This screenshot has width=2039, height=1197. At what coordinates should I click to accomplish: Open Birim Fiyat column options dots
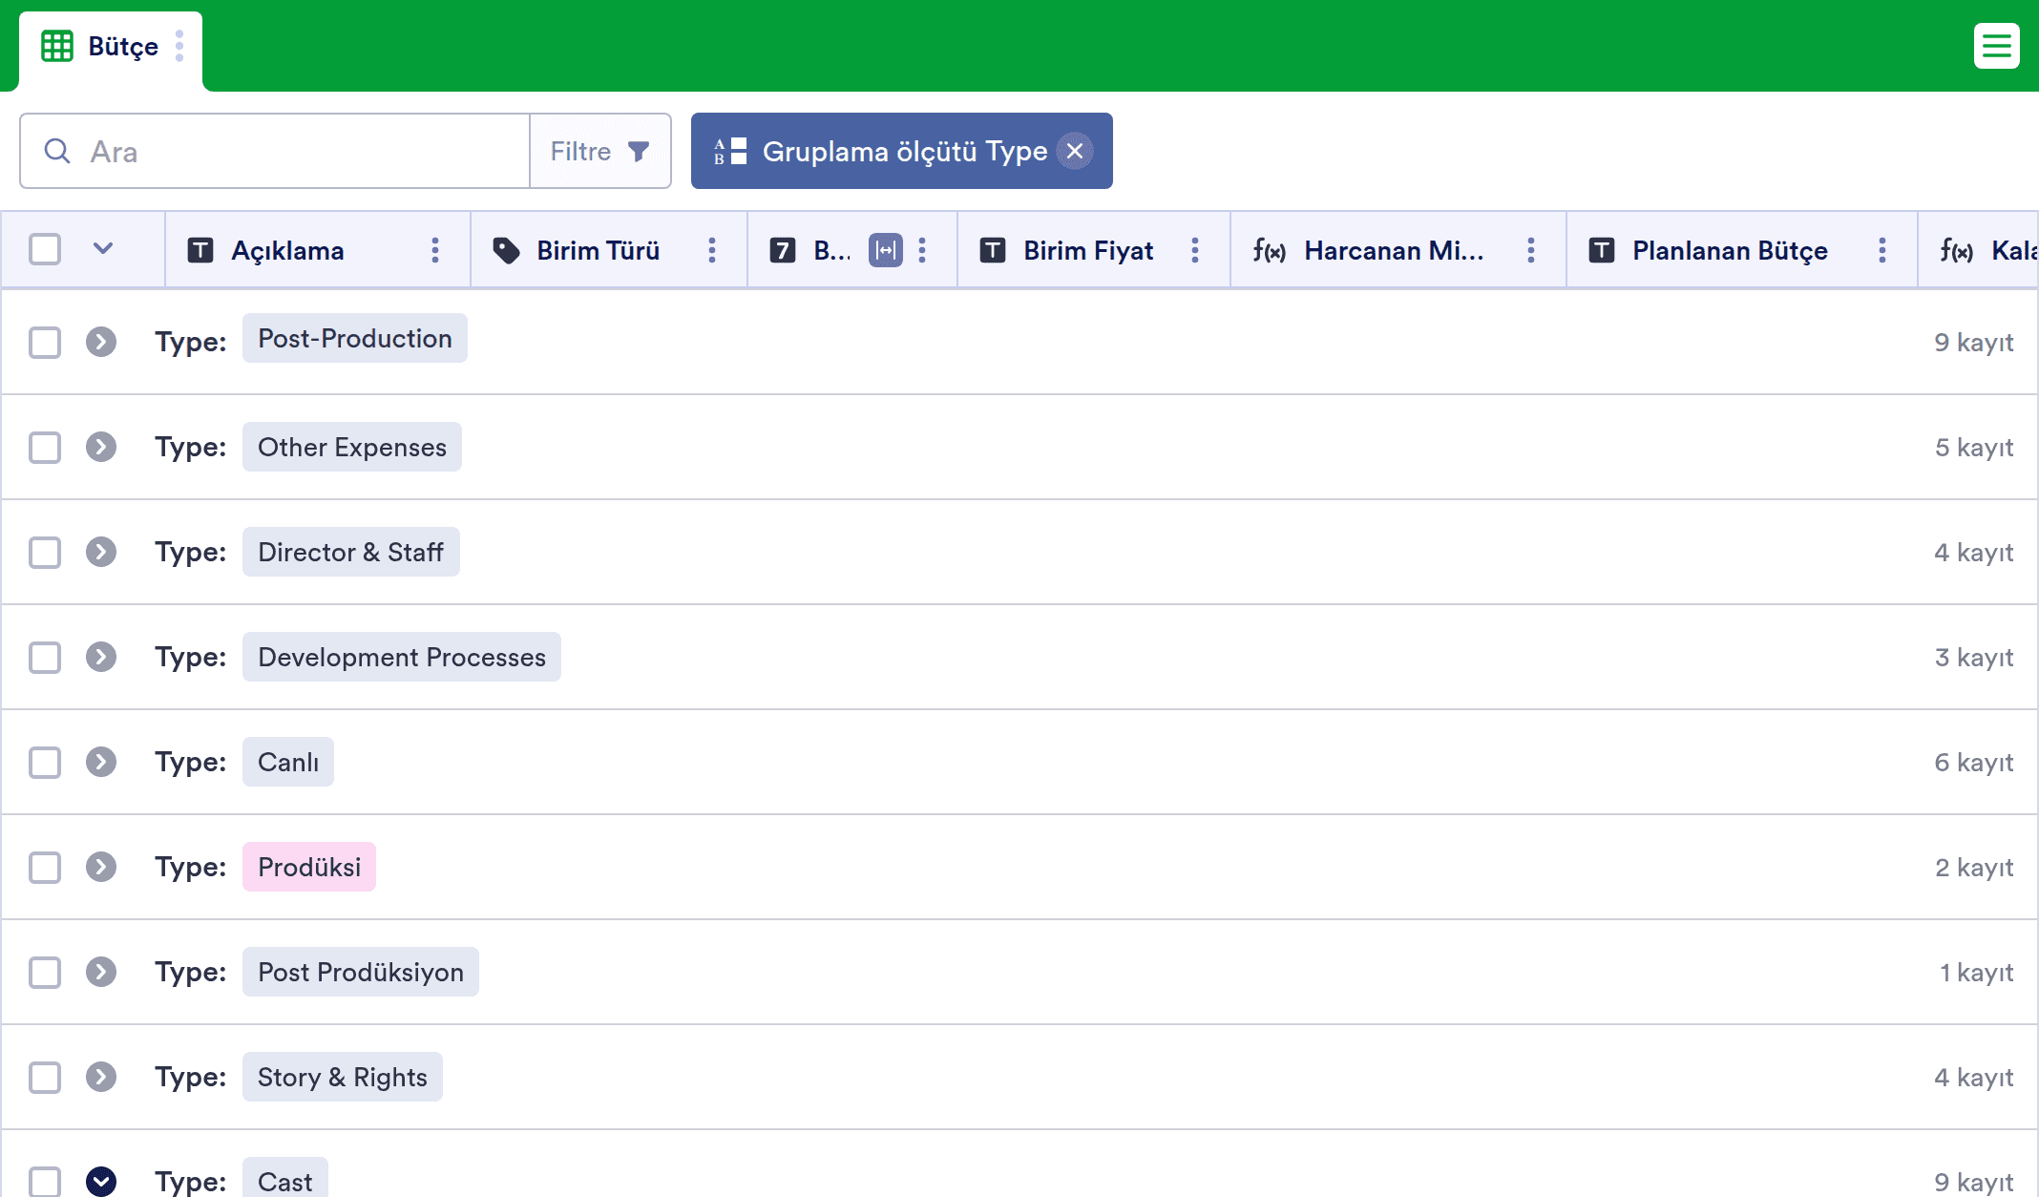point(1195,250)
